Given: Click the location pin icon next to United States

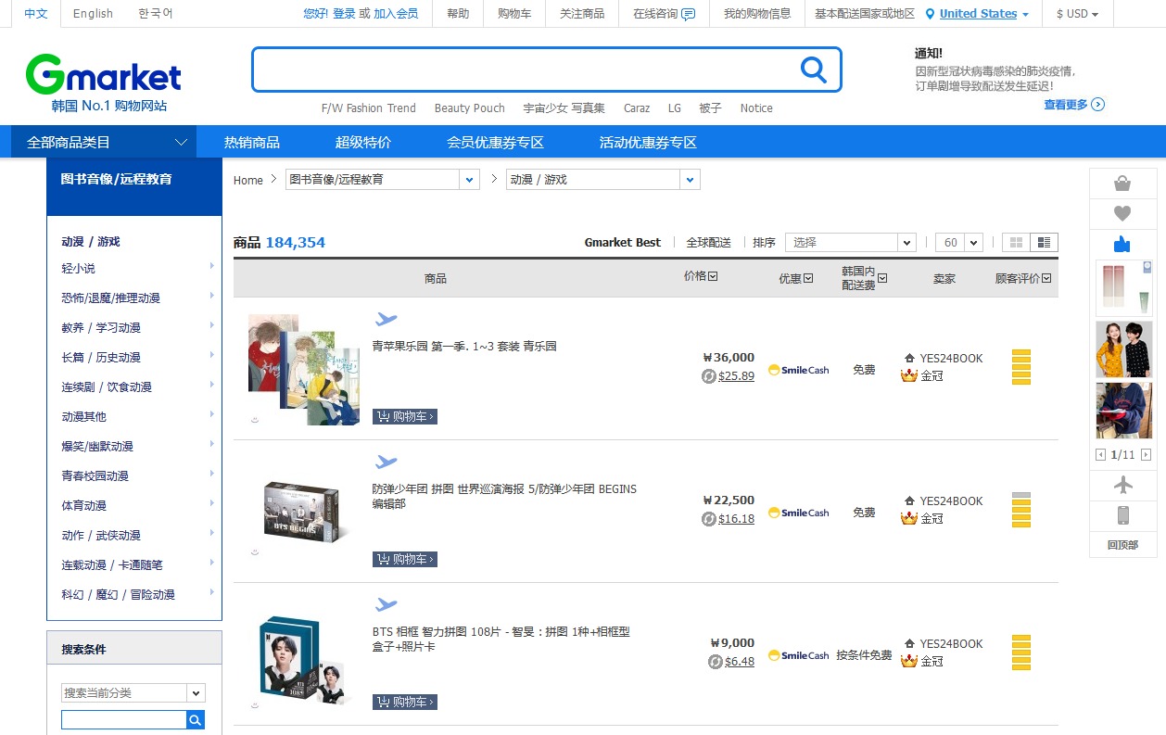Looking at the screenshot, I should [930, 14].
